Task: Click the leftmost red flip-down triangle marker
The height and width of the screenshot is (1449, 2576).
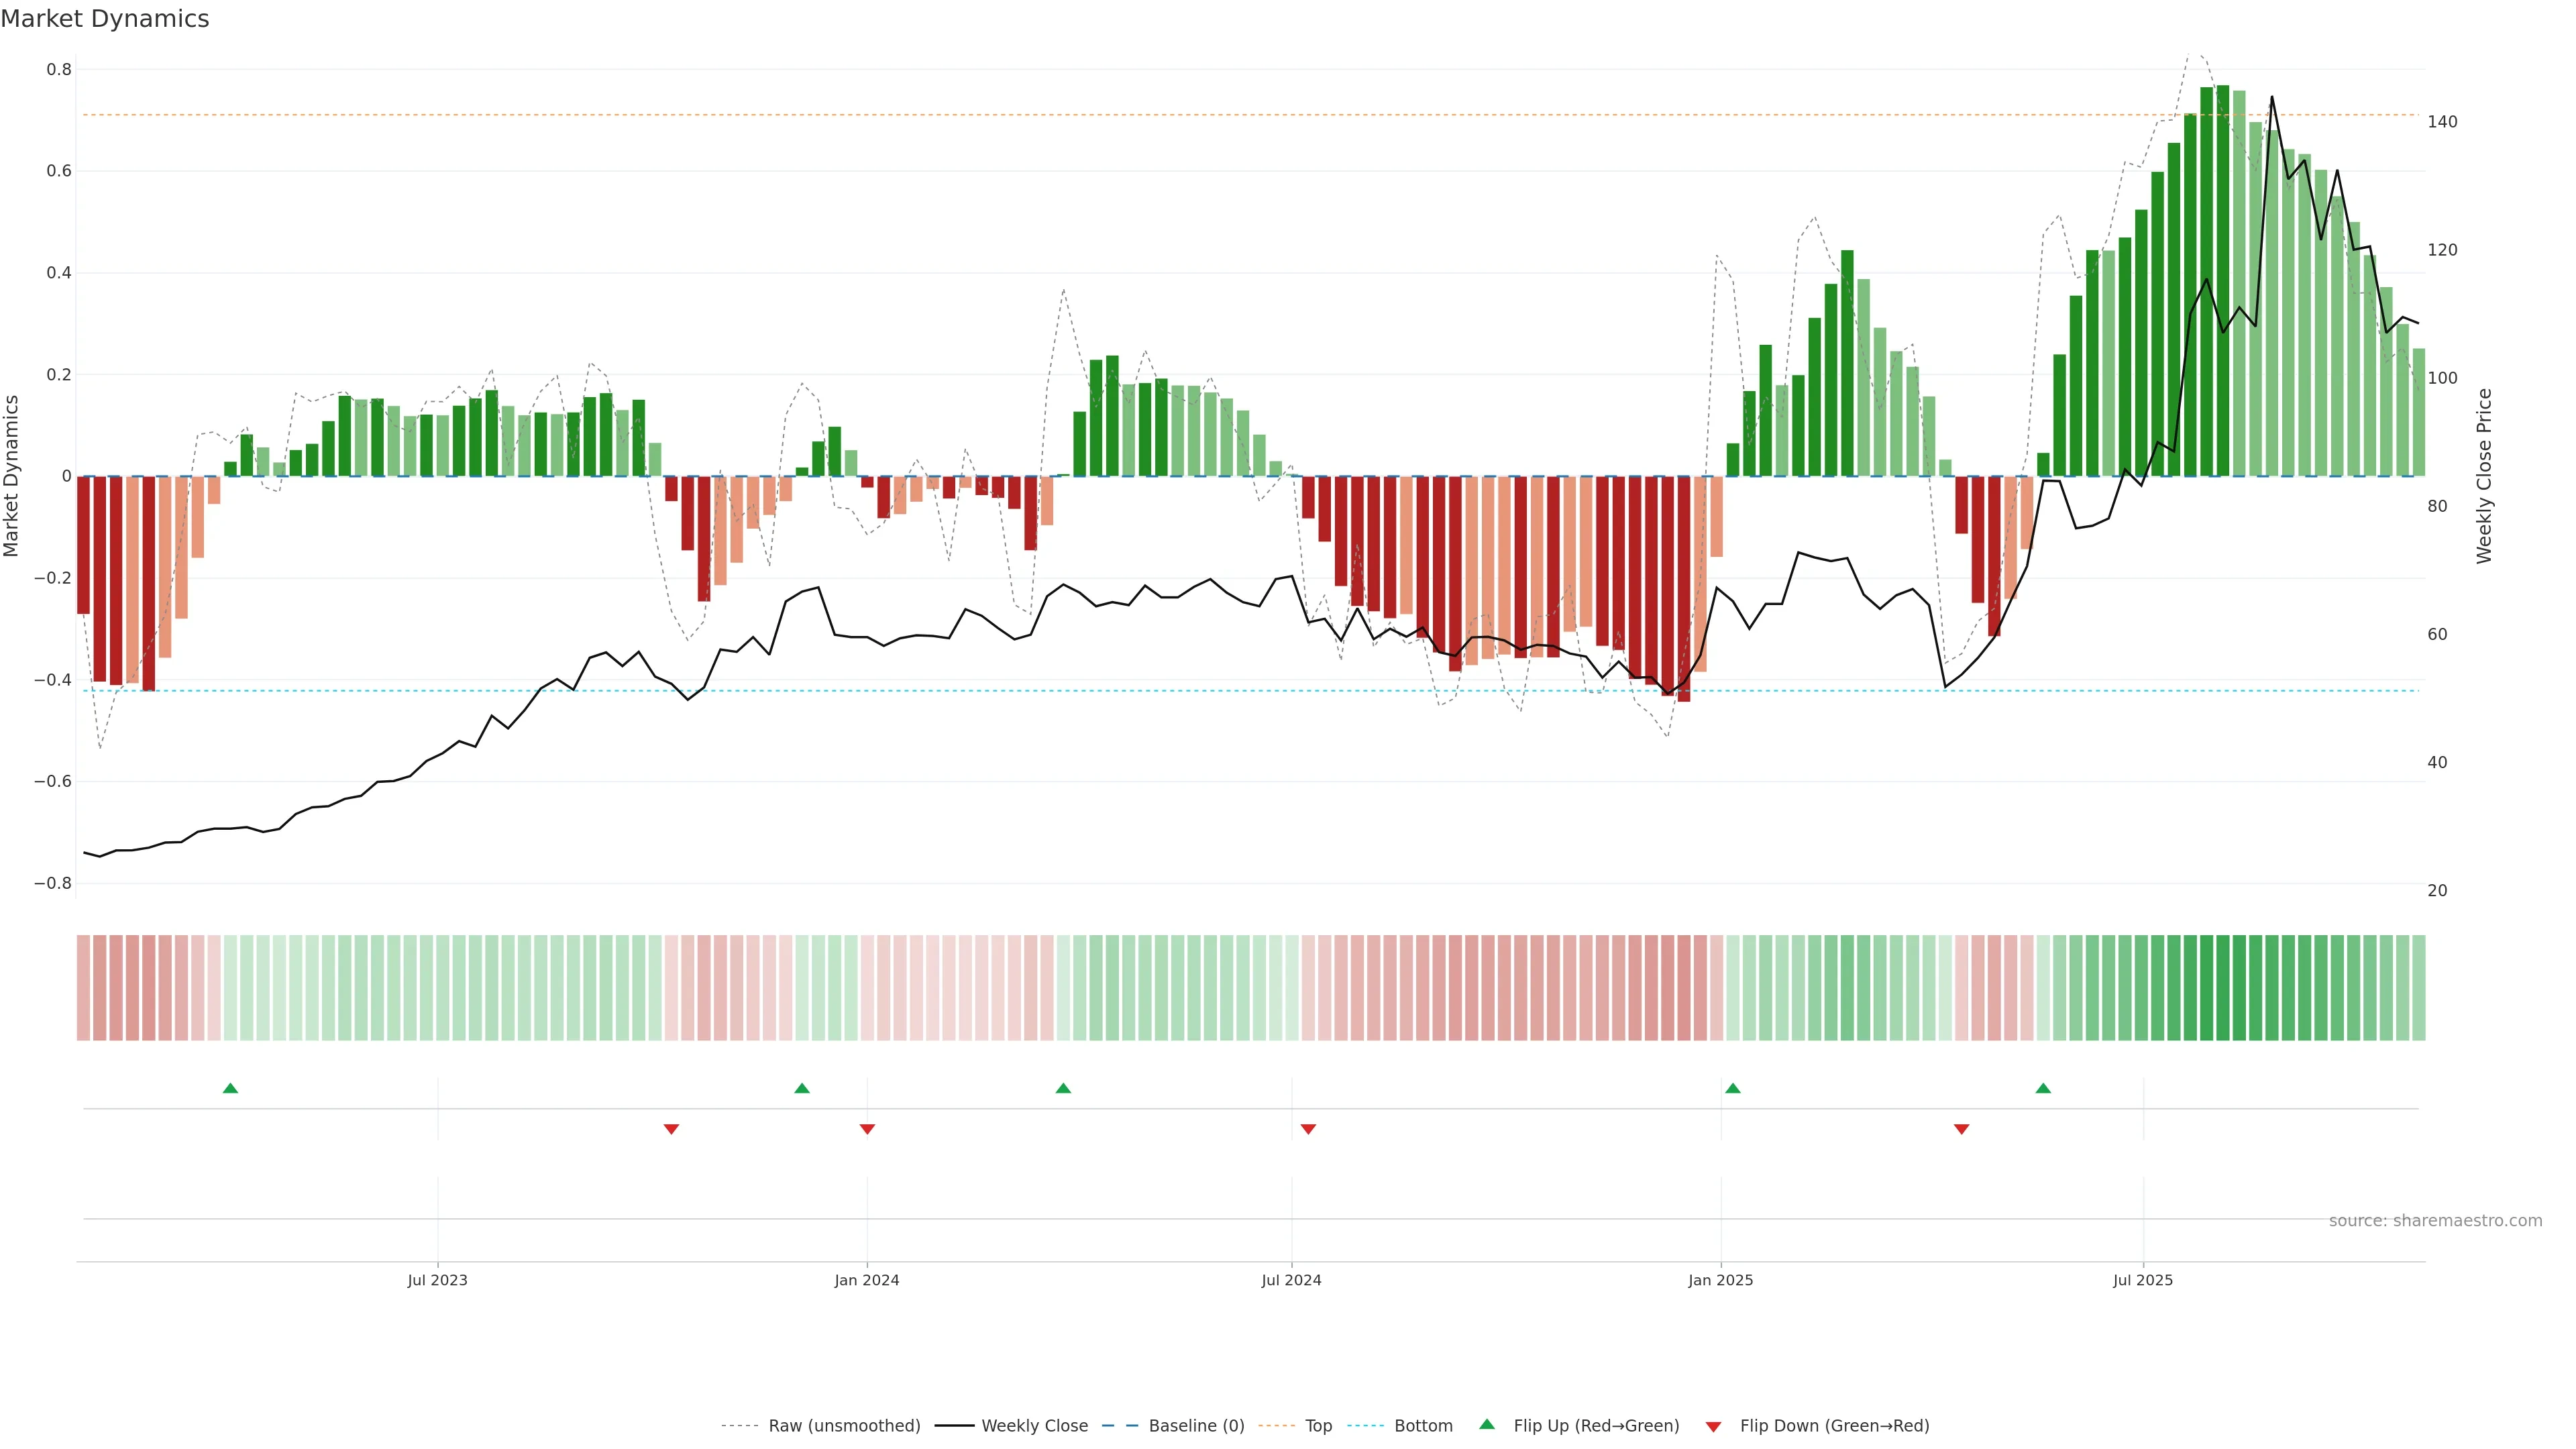Action: 671,1129
